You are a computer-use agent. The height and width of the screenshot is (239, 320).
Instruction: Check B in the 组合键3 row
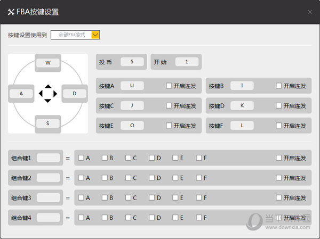[x=105, y=197]
